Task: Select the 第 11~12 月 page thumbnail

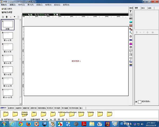Action: coord(8,94)
